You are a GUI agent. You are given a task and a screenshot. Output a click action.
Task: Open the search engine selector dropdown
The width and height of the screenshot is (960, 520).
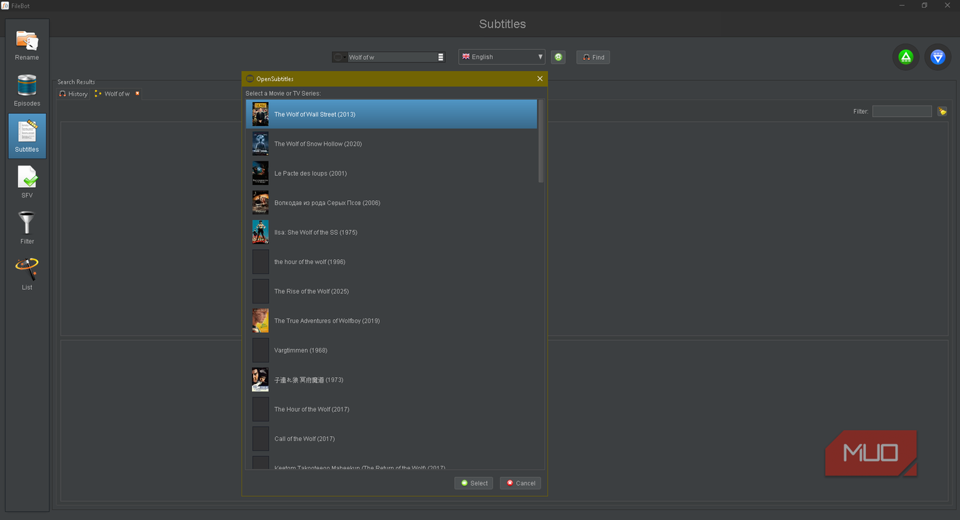pyautogui.click(x=339, y=57)
